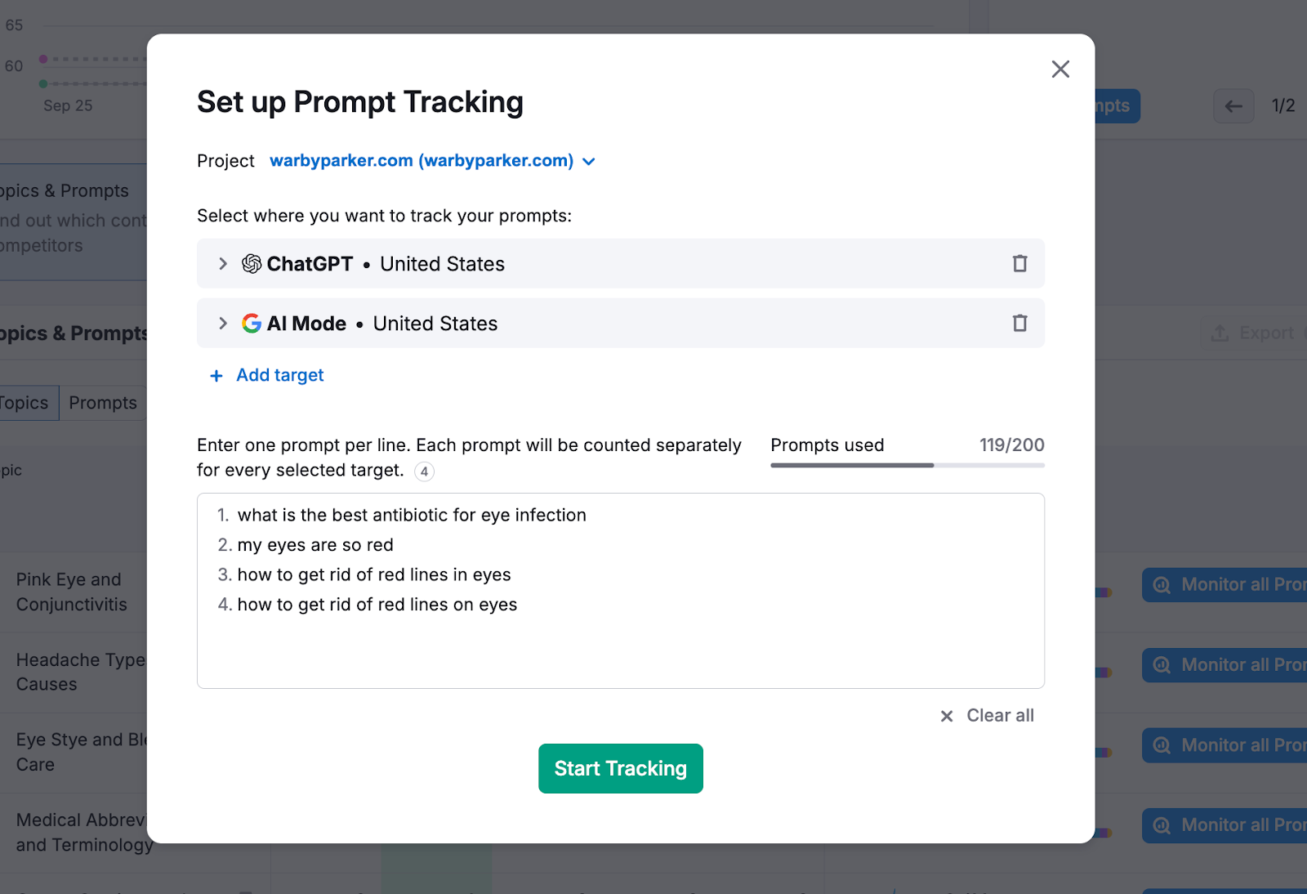Close the Set up Prompt Tracking dialog
Viewport: 1307px width, 894px height.
1059,69
